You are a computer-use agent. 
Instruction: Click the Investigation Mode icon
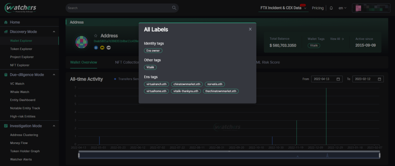click(6, 126)
